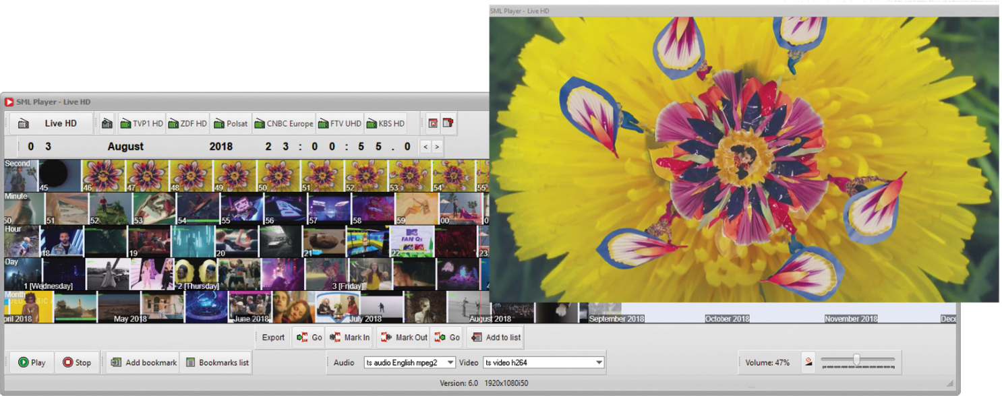
Task: Select second 46 thumbnail in Second row
Action: pyautogui.click(x=103, y=176)
